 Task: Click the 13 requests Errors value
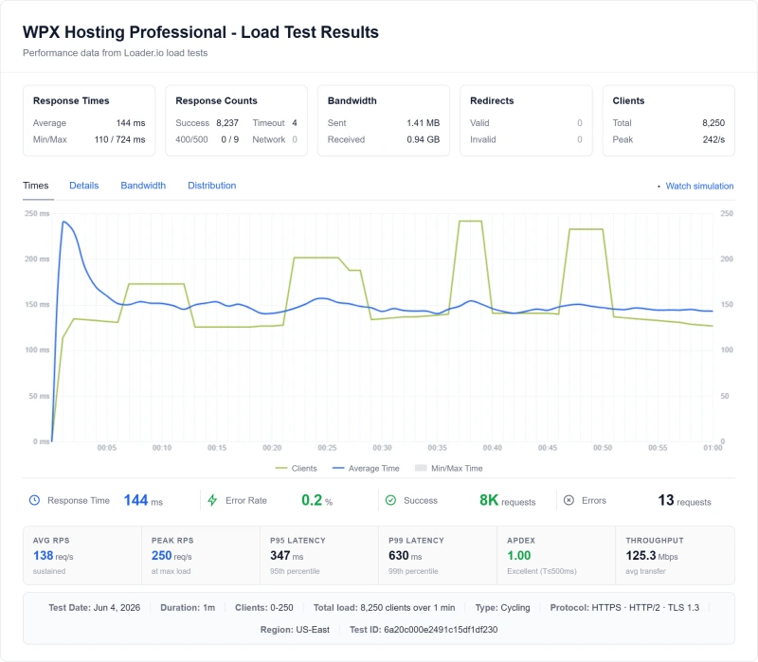point(684,501)
